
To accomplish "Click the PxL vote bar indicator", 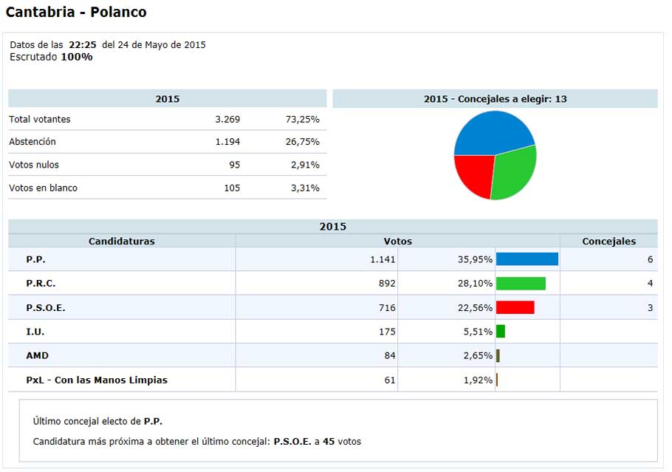I will point(498,380).
